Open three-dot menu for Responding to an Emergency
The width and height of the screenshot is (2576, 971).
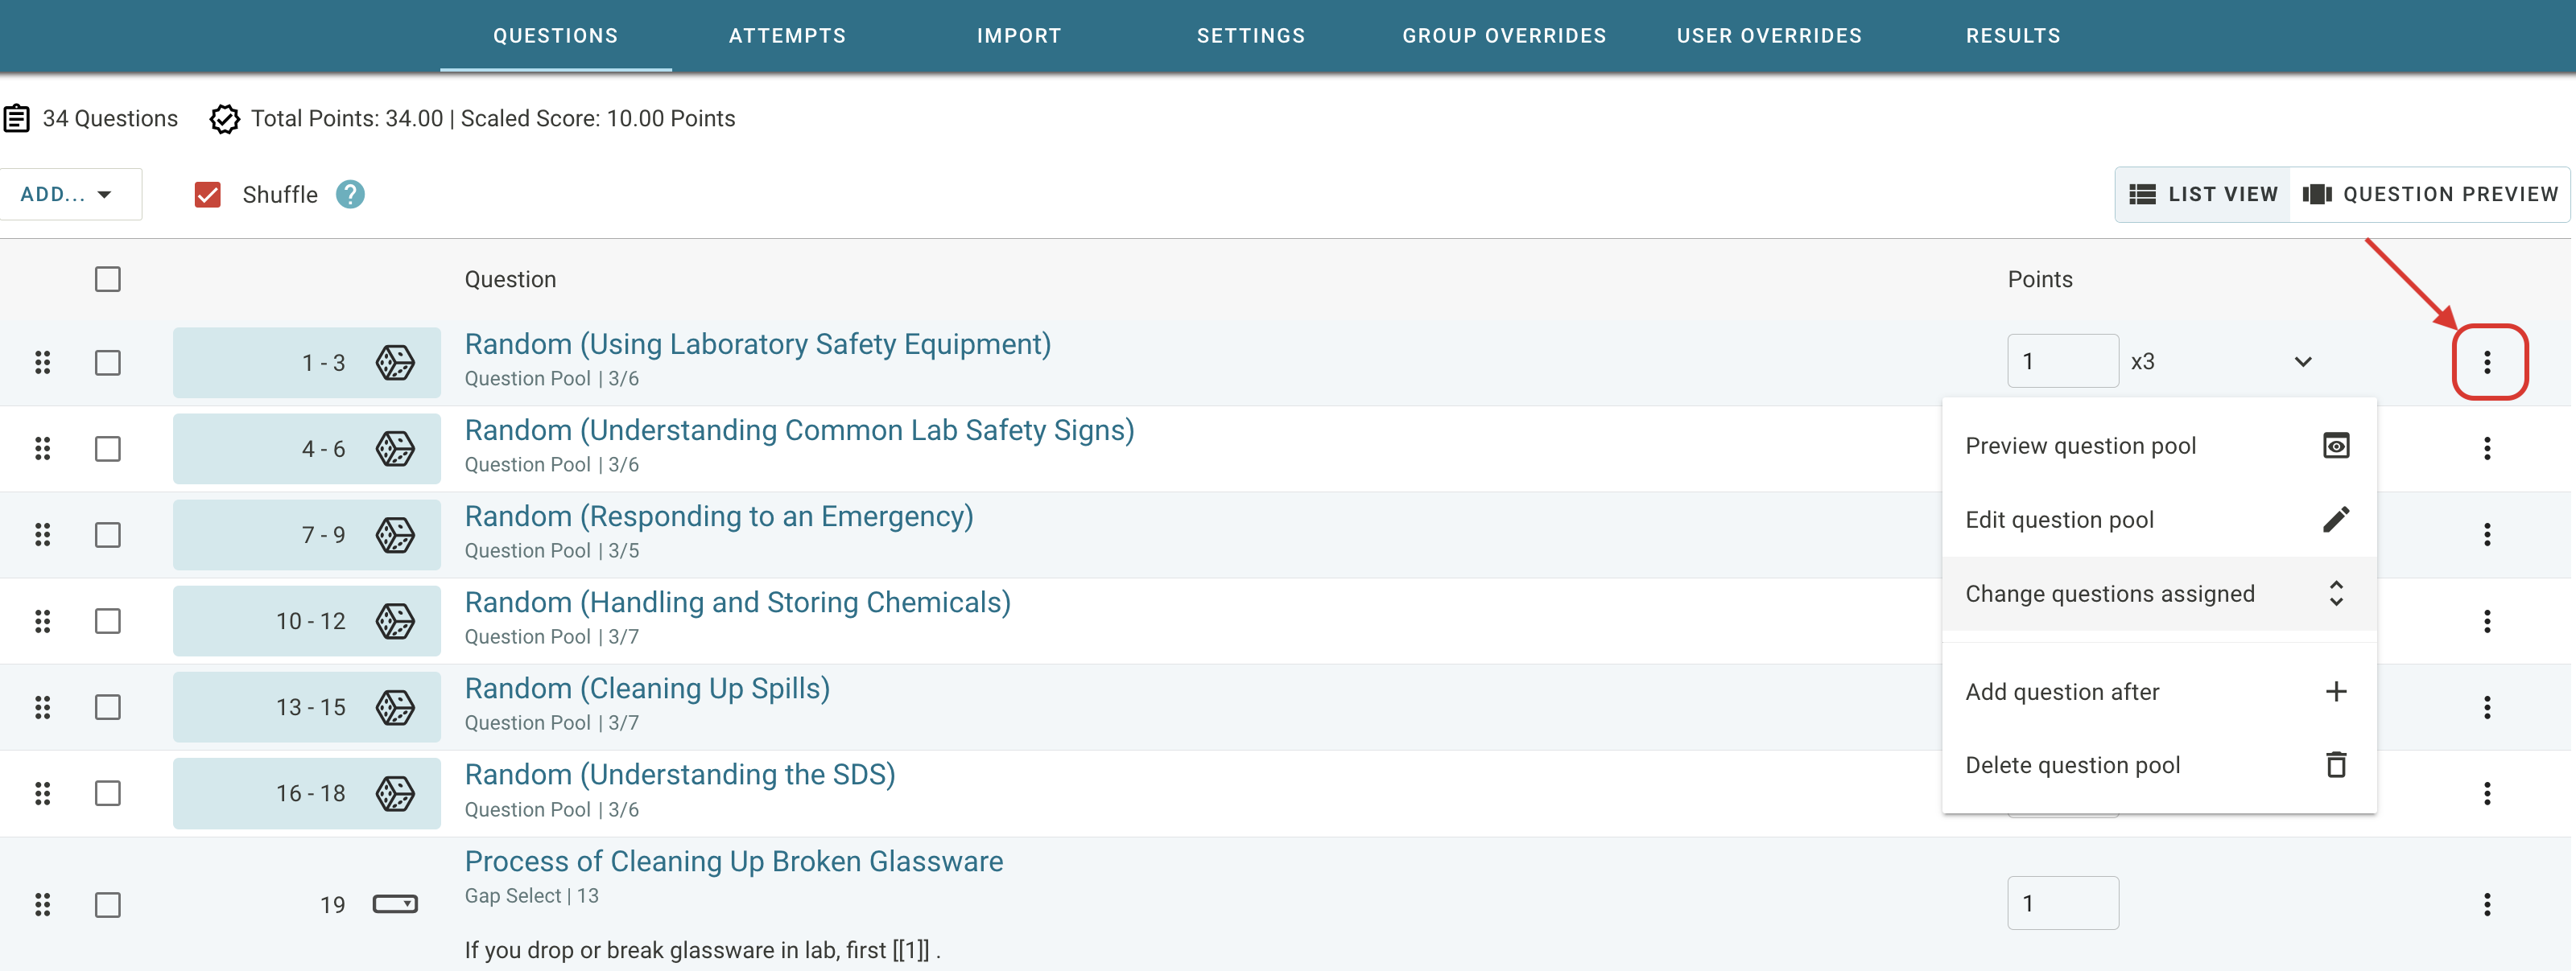[2486, 534]
